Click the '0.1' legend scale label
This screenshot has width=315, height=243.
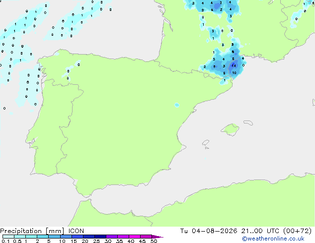click(5, 241)
